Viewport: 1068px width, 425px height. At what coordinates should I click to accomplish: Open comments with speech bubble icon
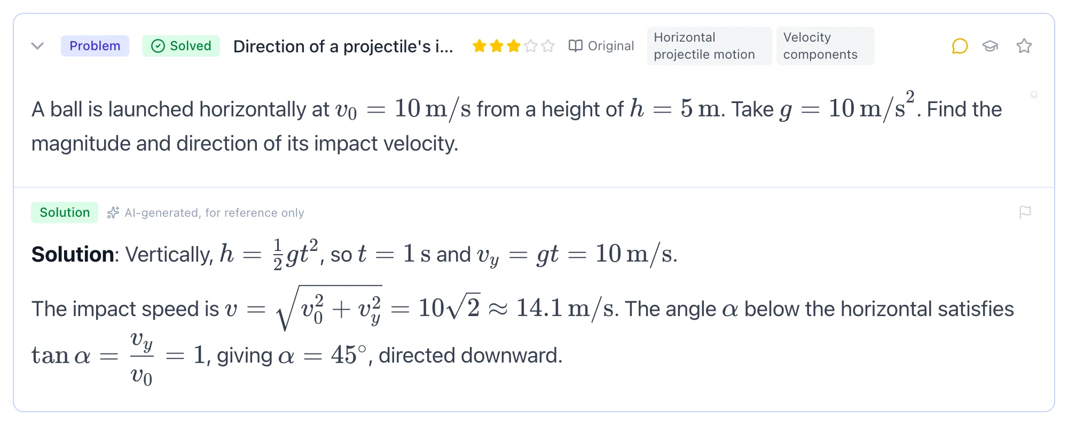(960, 46)
